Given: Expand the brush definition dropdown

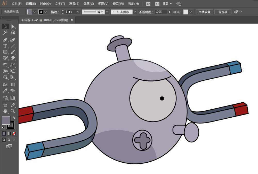Looking at the screenshot, I should tap(135, 12).
